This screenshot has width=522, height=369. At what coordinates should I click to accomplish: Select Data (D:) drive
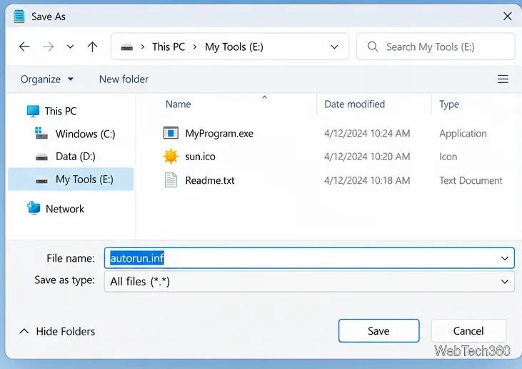75,157
